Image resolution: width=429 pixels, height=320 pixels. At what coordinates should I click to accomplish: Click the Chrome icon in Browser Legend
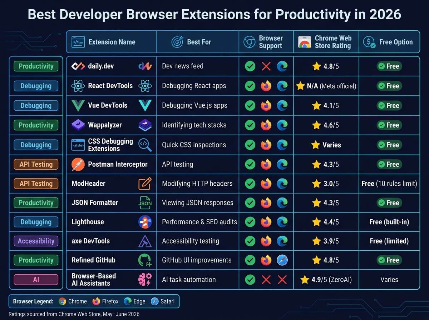pos(63,301)
